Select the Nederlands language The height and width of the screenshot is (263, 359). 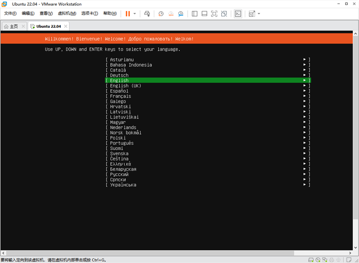(208, 127)
